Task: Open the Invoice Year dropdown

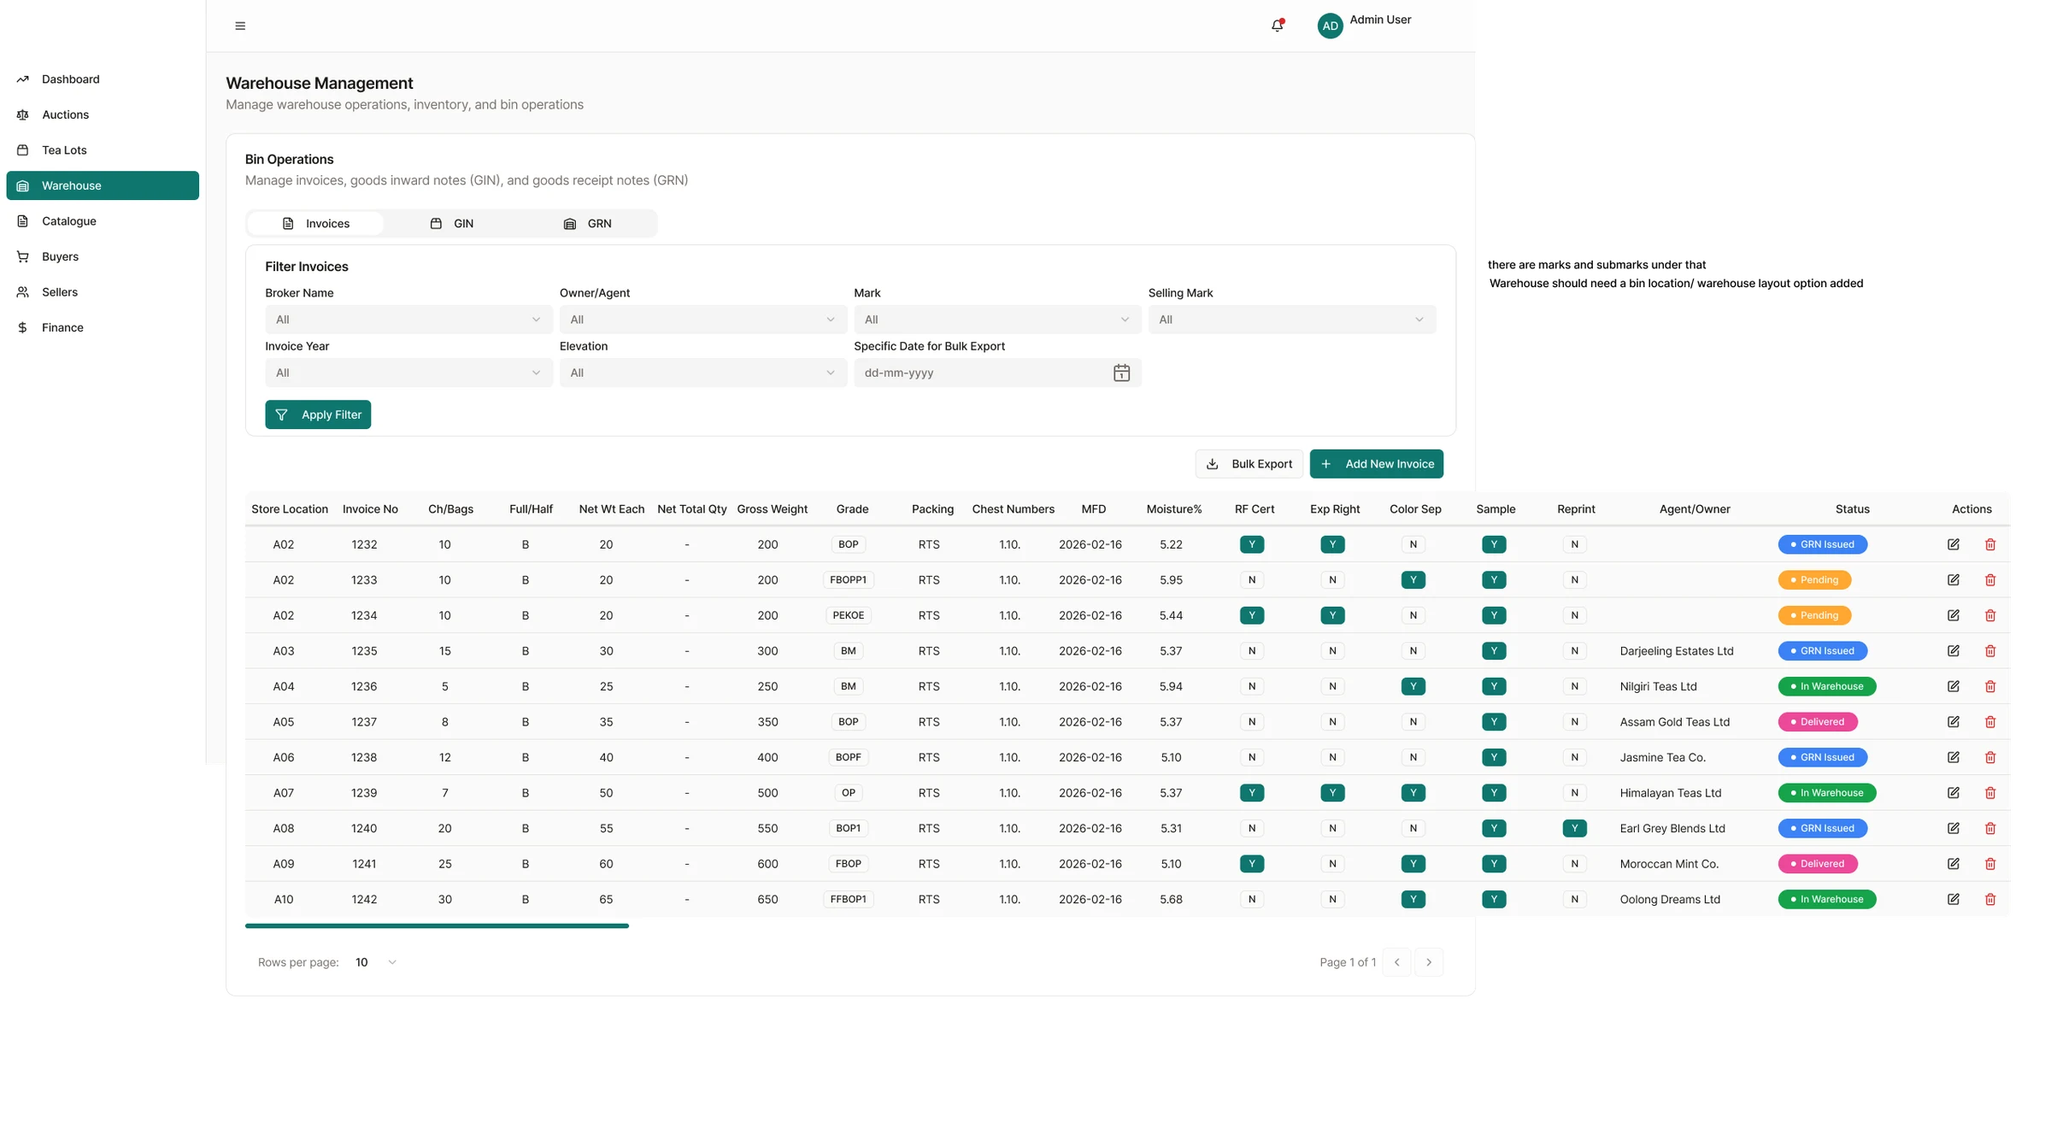Action: pos(408,373)
